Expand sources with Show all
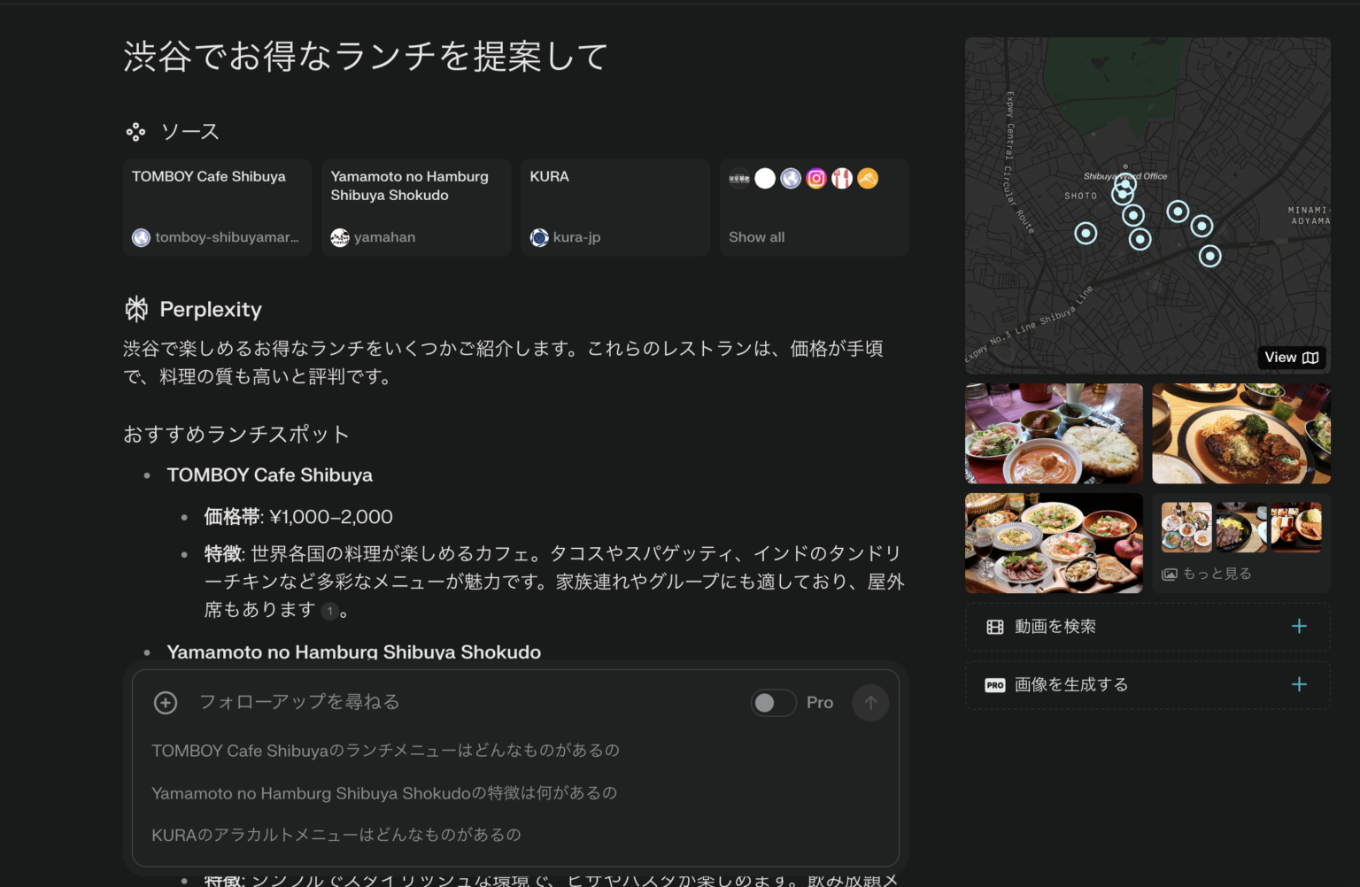1360x887 pixels. tap(757, 236)
